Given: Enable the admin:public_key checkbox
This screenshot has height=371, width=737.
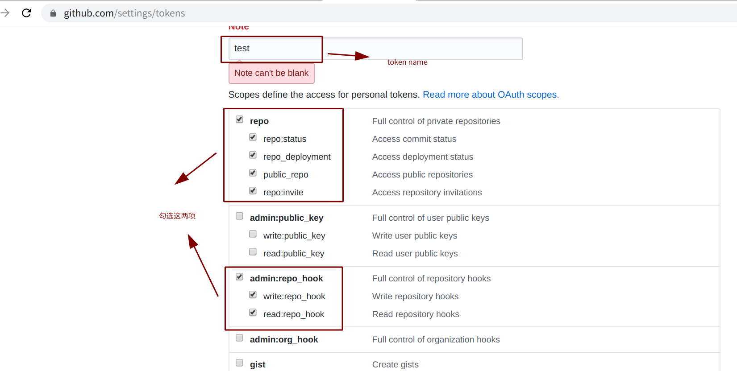Looking at the screenshot, I should coord(240,216).
